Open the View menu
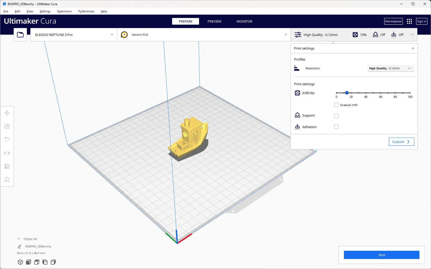This screenshot has height=269, width=431. (30, 11)
